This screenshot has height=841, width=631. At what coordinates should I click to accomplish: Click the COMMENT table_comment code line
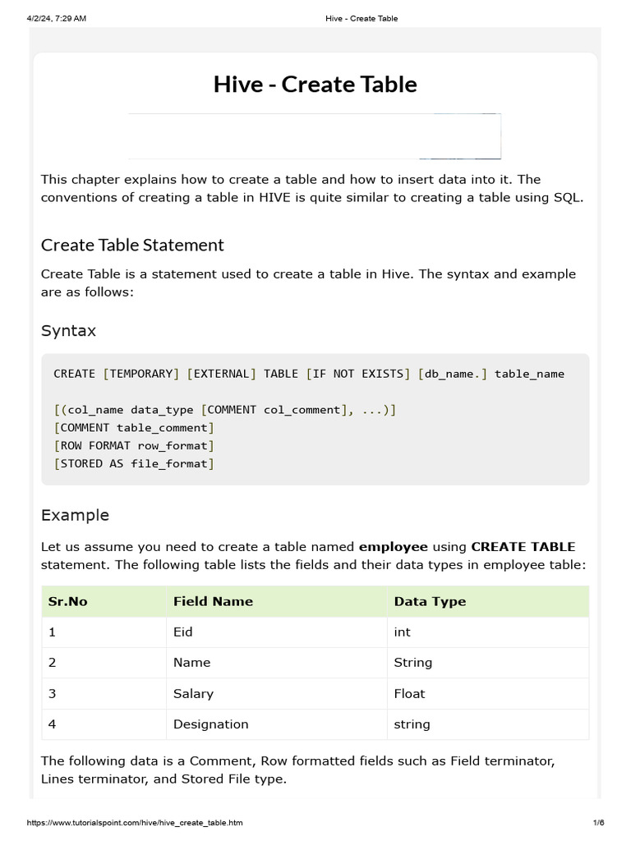pyautogui.click(x=134, y=427)
